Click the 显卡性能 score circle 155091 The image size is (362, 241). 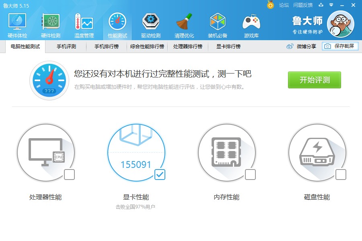coord(136,153)
